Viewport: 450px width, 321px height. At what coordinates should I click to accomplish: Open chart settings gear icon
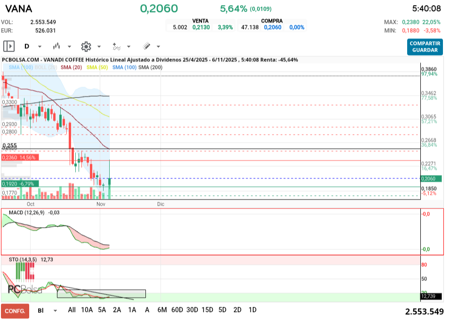click(x=86, y=47)
